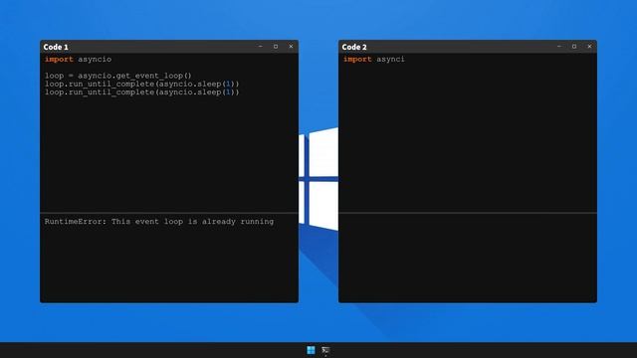Click 'import asyncio' line in Code 1
This screenshot has width=637, height=358.
(x=78, y=60)
